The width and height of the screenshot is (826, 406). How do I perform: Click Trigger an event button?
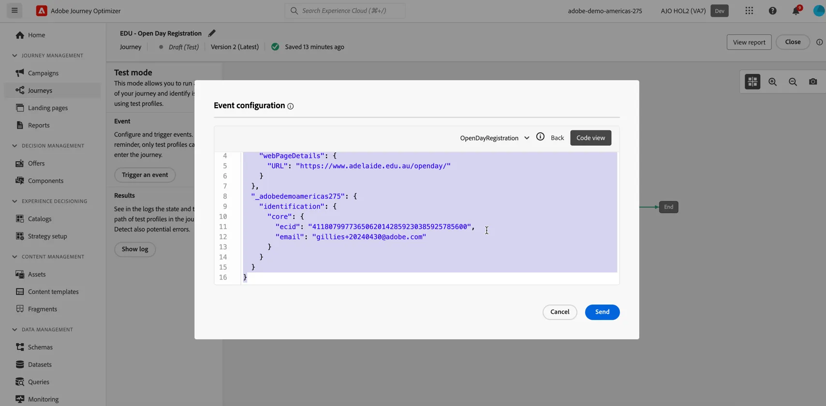point(145,175)
